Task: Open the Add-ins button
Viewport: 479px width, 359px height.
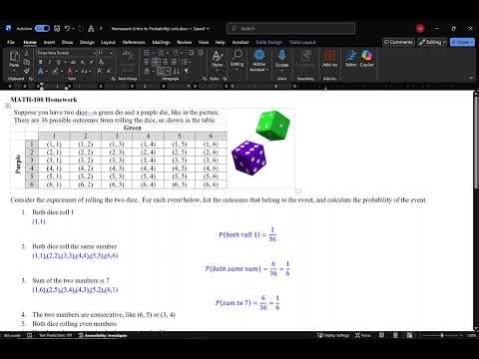Action: click(x=329, y=59)
